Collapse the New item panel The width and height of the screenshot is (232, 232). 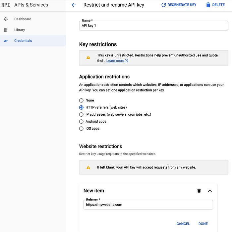(x=209, y=191)
